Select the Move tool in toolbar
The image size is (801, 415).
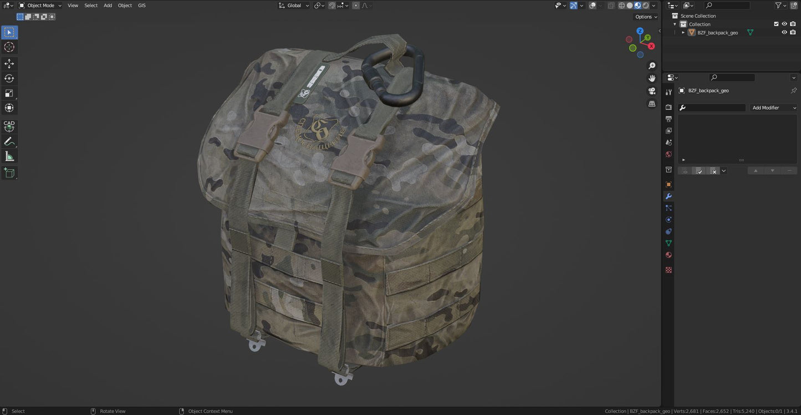[x=9, y=64]
